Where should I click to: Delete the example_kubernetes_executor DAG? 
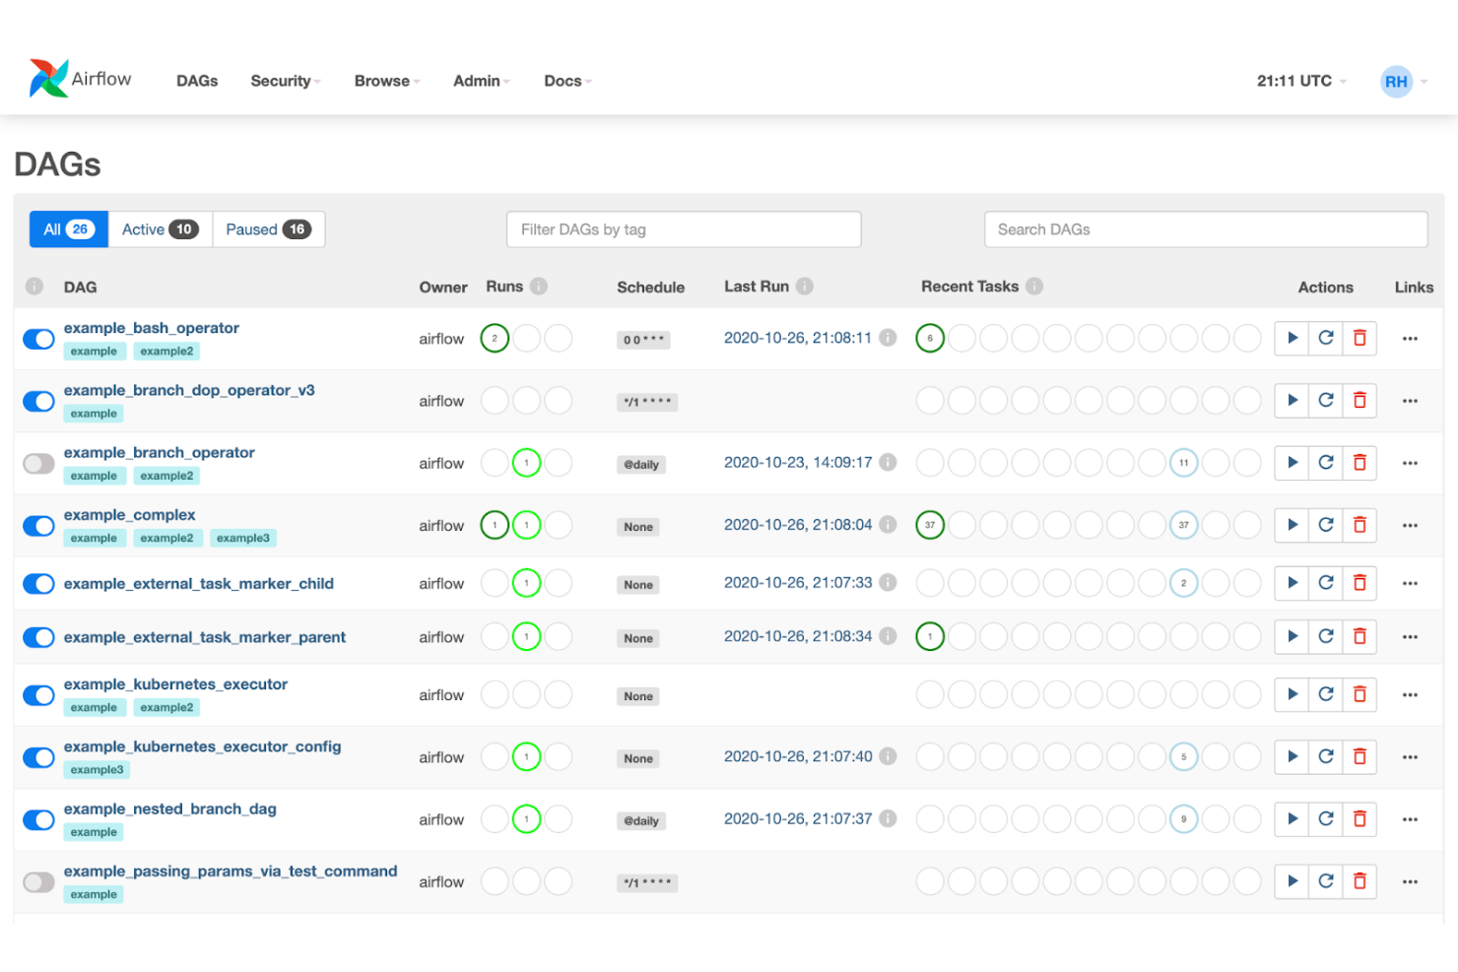pos(1359,694)
